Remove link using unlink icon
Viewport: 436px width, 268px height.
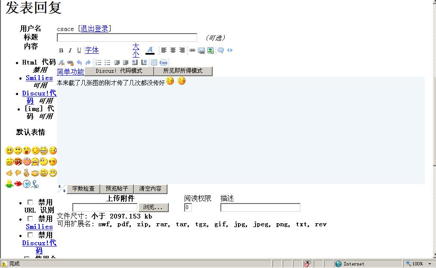70,62
